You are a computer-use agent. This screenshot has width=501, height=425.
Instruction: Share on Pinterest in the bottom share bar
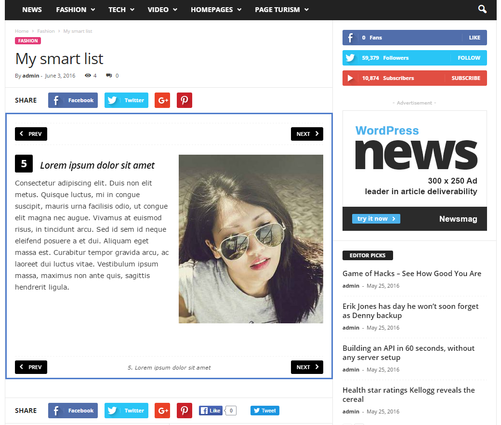click(185, 411)
